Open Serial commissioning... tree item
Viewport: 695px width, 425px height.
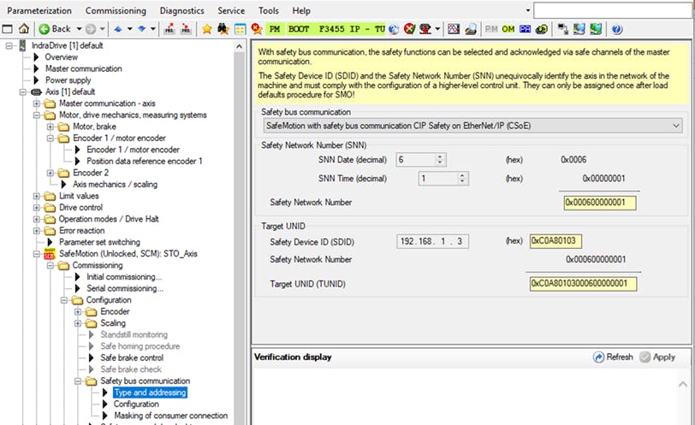pos(125,288)
